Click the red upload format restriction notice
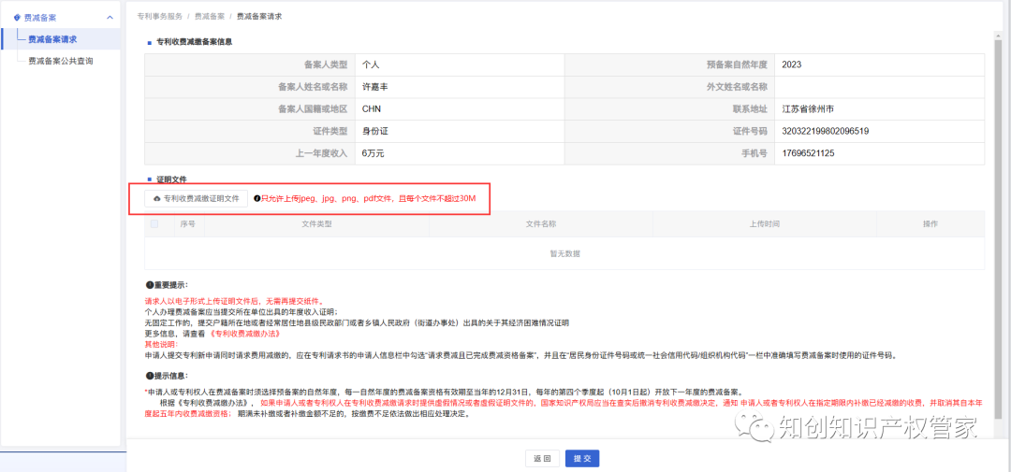1011x472 pixels. click(368, 199)
